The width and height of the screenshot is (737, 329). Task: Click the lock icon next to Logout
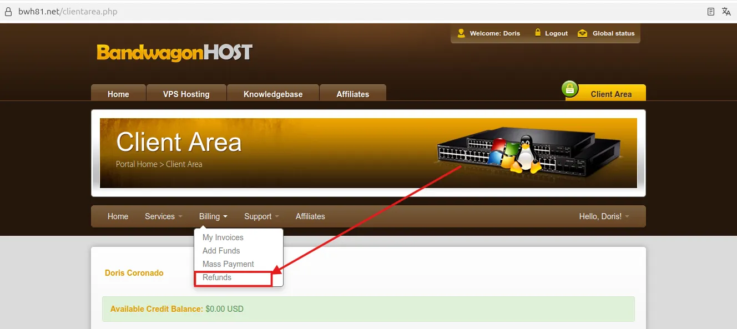click(537, 33)
